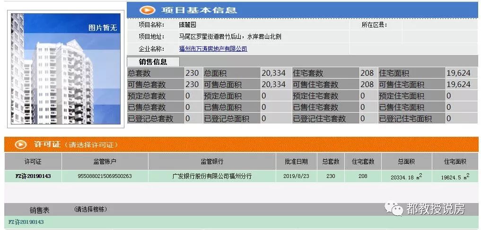Image resolution: width=481 pixels, height=230 pixels.
Task: Click the 许可证 column header
Action: click(33, 161)
